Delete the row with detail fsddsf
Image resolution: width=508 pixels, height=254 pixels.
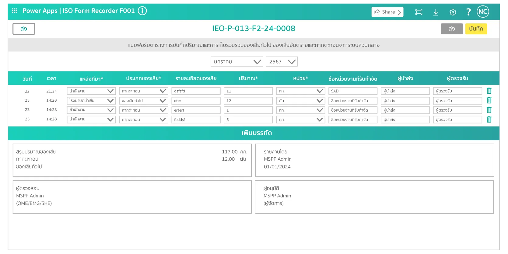click(x=489, y=120)
